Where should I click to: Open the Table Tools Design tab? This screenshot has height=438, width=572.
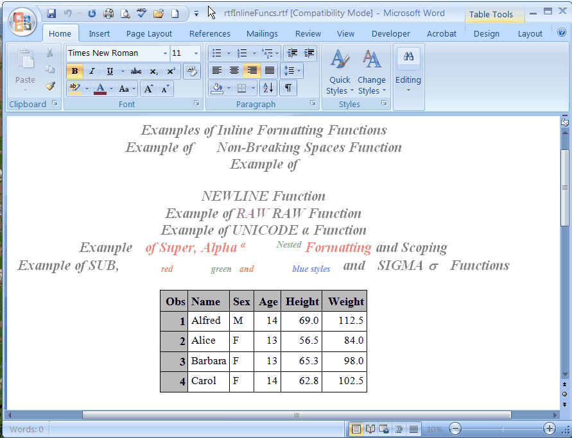[487, 33]
